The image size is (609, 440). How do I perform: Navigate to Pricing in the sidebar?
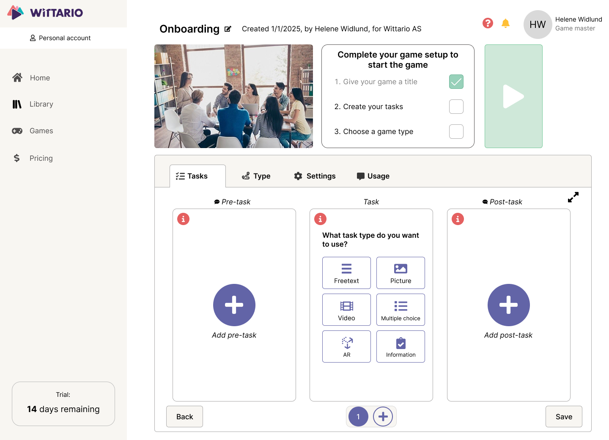click(41, 158)
